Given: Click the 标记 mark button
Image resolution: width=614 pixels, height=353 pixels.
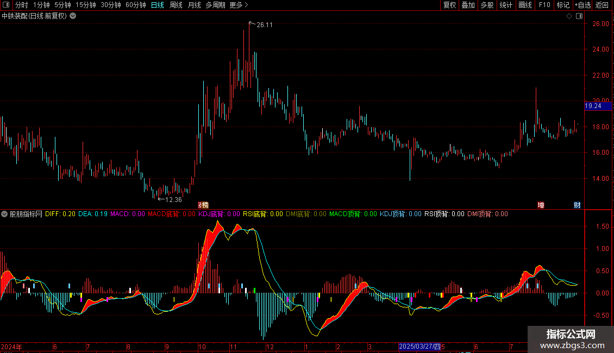Looking at the screenshot, I should pyautogui.click(x=563, y=5).
